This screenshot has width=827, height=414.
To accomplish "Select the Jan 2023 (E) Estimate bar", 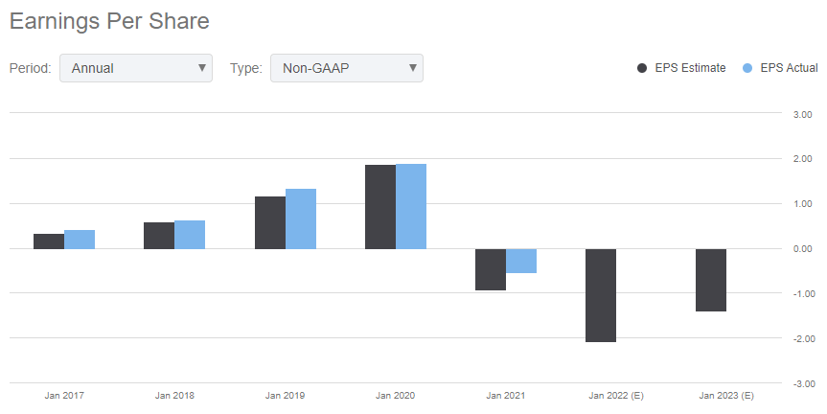I will pyautogui.click(x=711, y=280).
